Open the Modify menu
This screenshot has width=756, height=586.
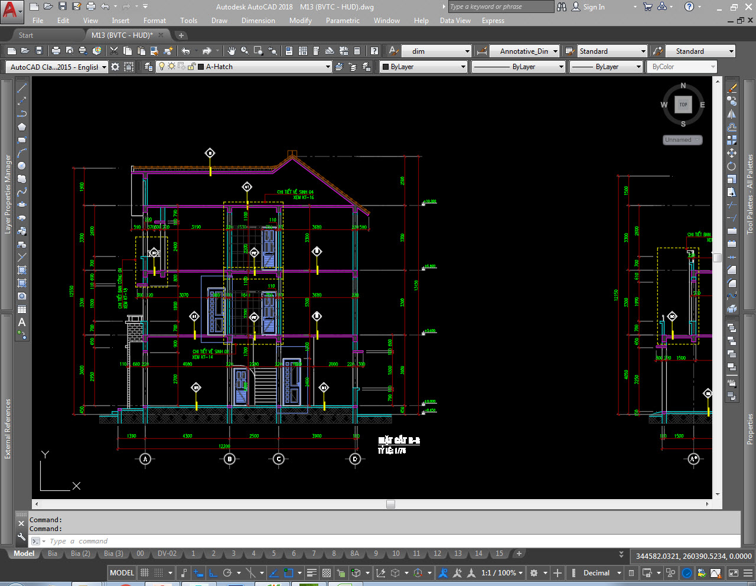pyautogui.click(x=301, y=20)
